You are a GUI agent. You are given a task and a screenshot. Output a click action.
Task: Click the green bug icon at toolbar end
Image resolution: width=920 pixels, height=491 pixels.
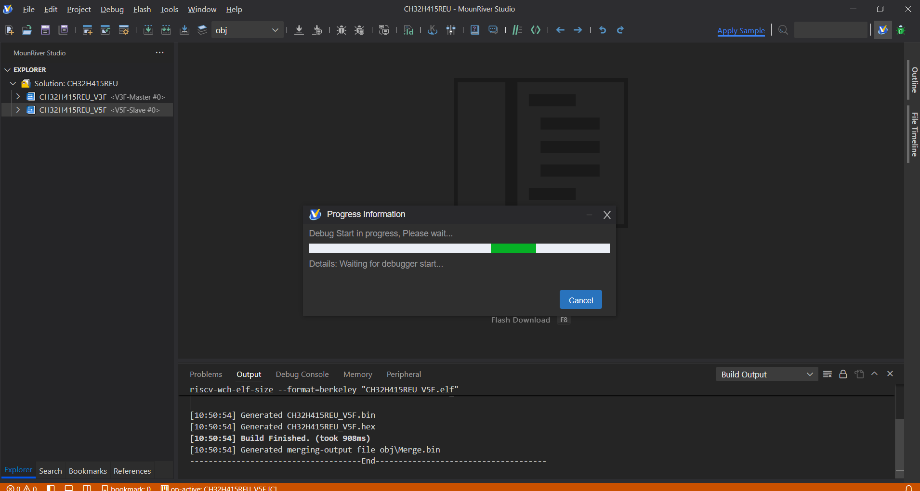(x=901, y=30)
